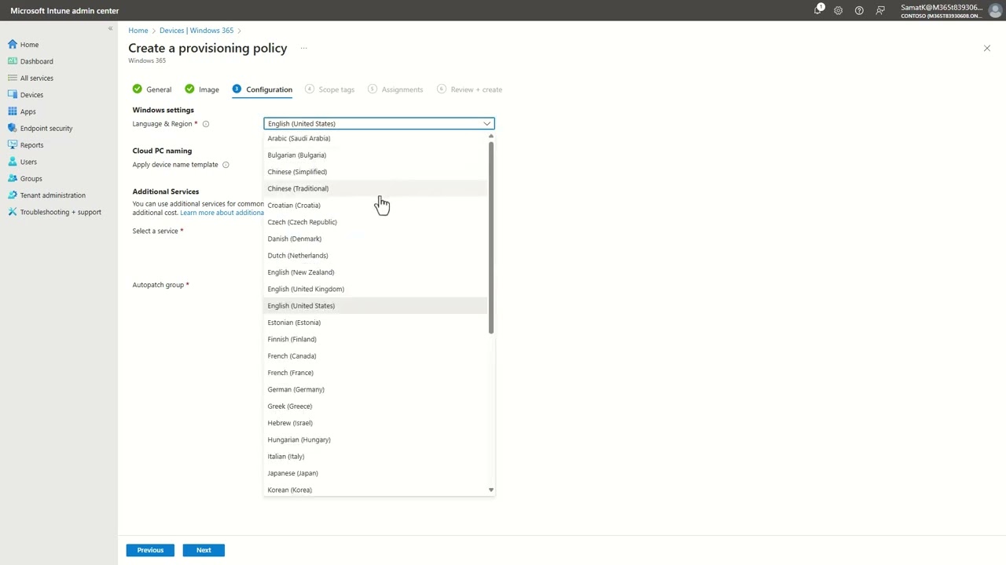Open feedback icon in header
The width and height of the screenshot is (1006, 565).
point(880,10)
